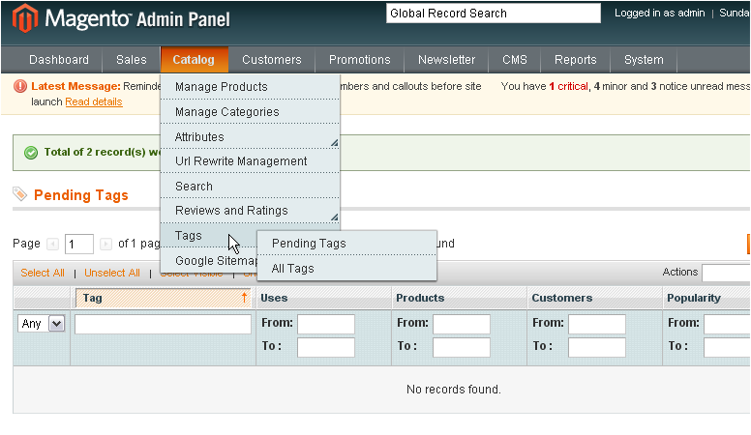Image resolution: width=751 pixels, height=435 pixels.
Task: Click the Products From filter field
Action: 462,324
